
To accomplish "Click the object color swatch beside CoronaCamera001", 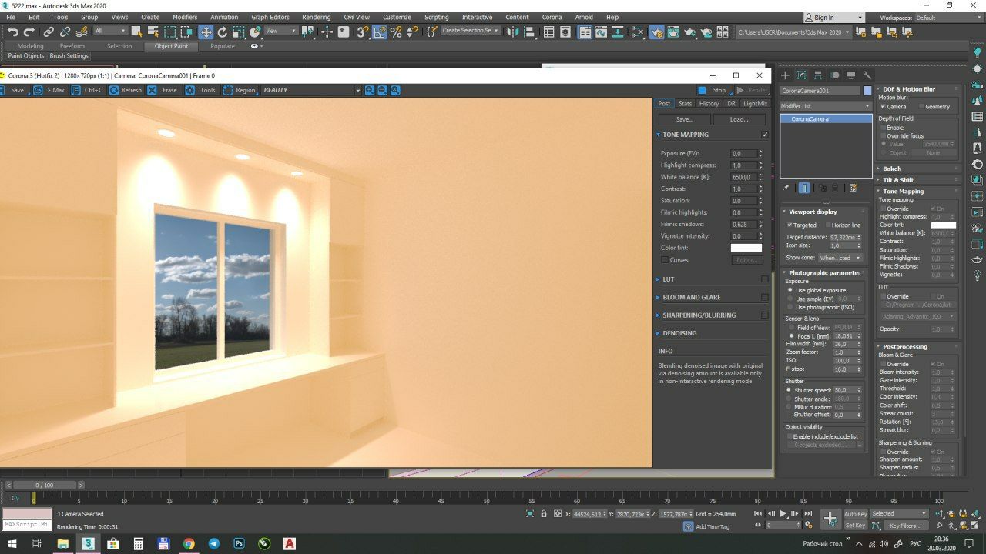I will 867,91.
